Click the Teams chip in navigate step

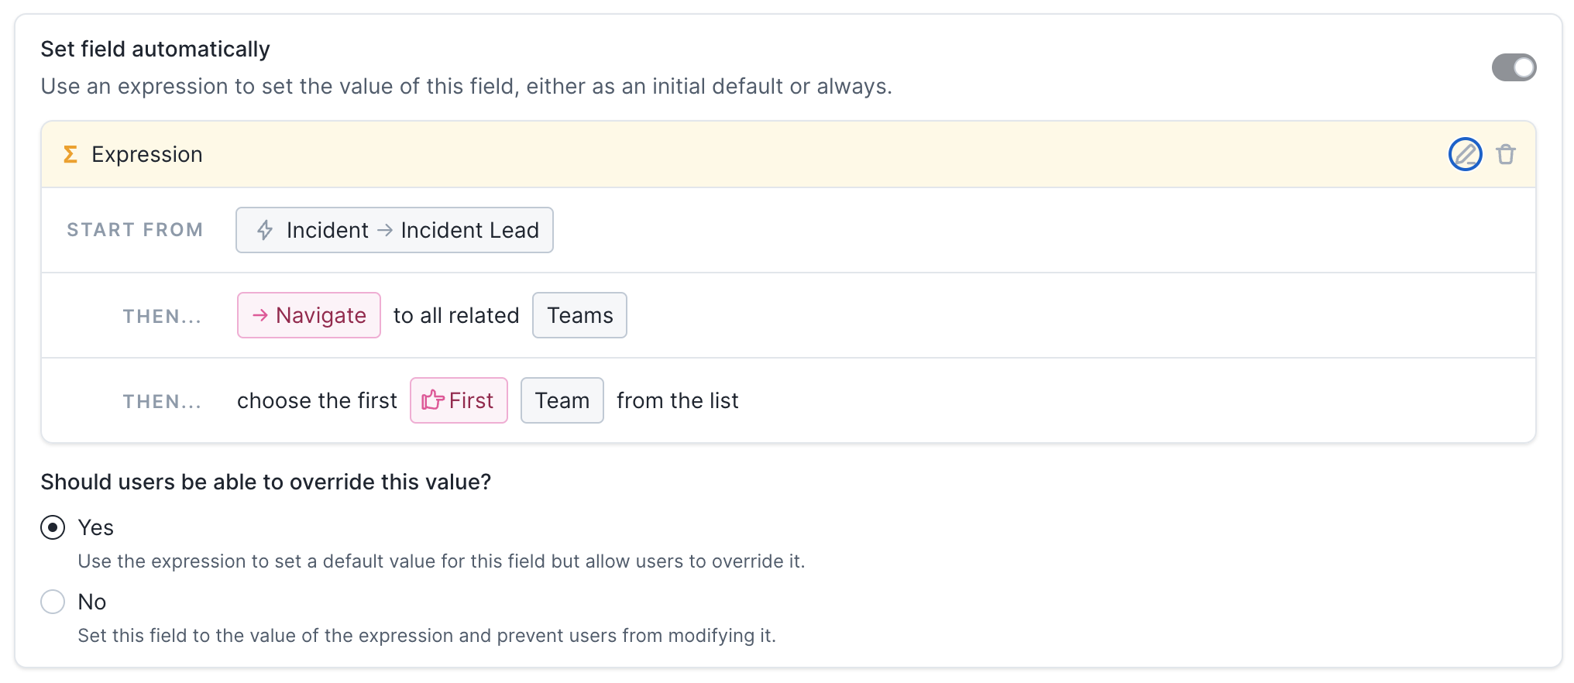[x=579, y=315]
